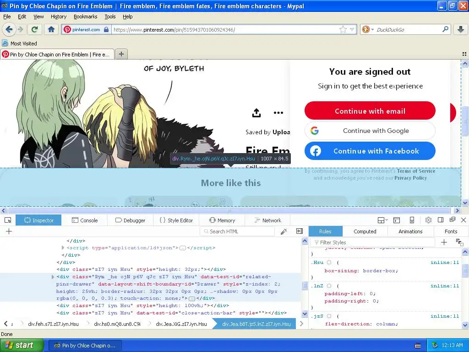Viewport: 469px width, 352px height.
Task: Open the downloads arrow button
Action: point(461,29)
